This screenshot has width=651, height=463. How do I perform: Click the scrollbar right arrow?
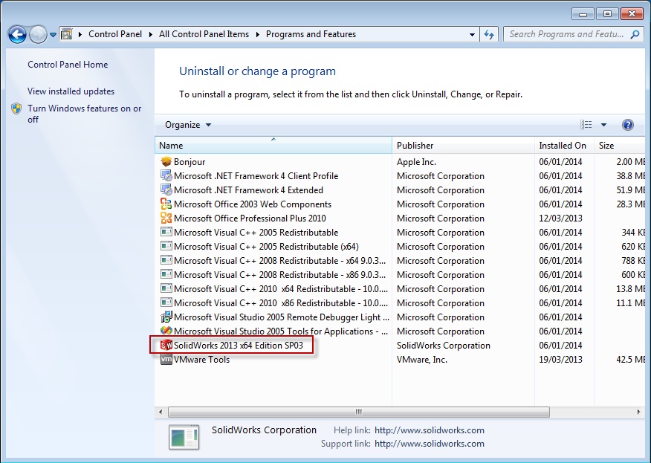pos(638,412)
